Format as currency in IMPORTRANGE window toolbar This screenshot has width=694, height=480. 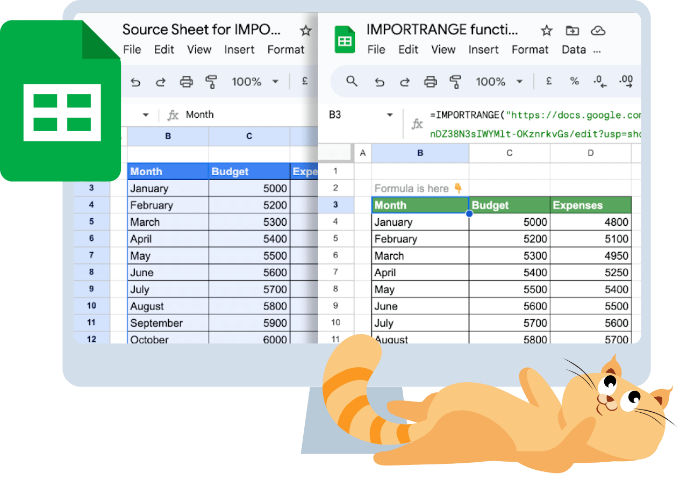[x=549, y=81]
